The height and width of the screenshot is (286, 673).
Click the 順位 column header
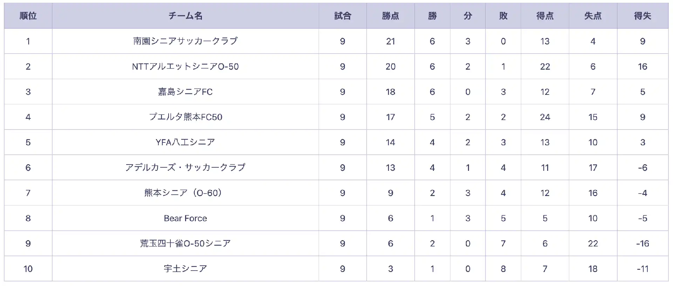(28, 16)
